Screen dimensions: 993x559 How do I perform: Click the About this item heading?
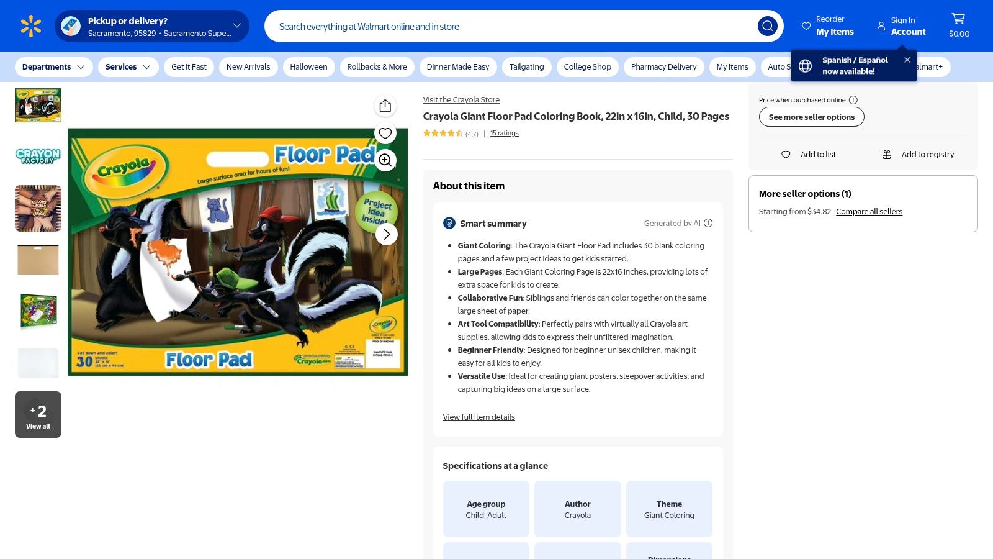tap(469, 186)
